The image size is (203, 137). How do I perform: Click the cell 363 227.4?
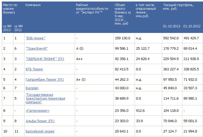tap(171, 69)
